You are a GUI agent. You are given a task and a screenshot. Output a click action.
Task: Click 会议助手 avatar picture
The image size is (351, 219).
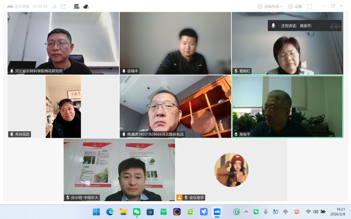[231, 170]
